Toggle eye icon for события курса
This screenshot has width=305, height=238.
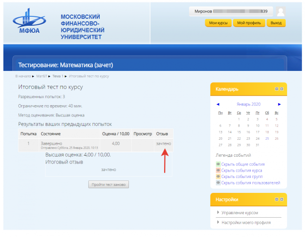218,171
